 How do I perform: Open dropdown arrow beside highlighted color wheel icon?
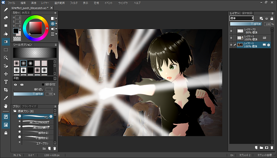coord(56,23)
